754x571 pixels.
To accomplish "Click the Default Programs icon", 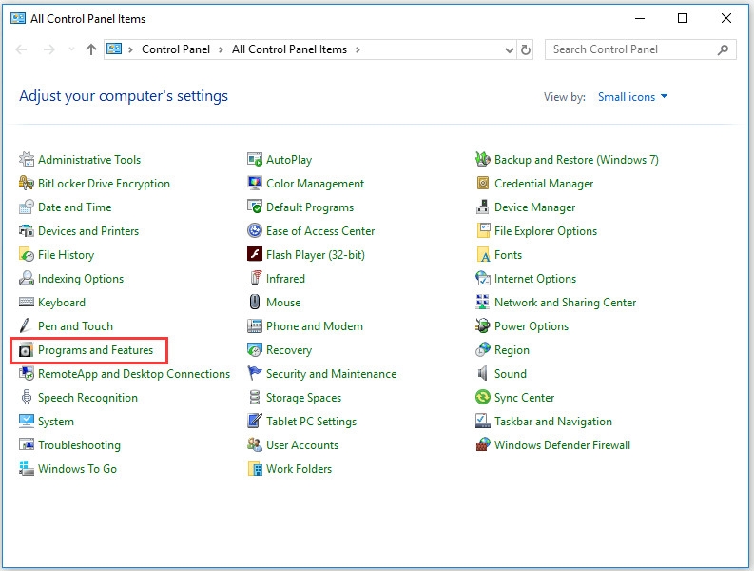I will click(255, 207).
